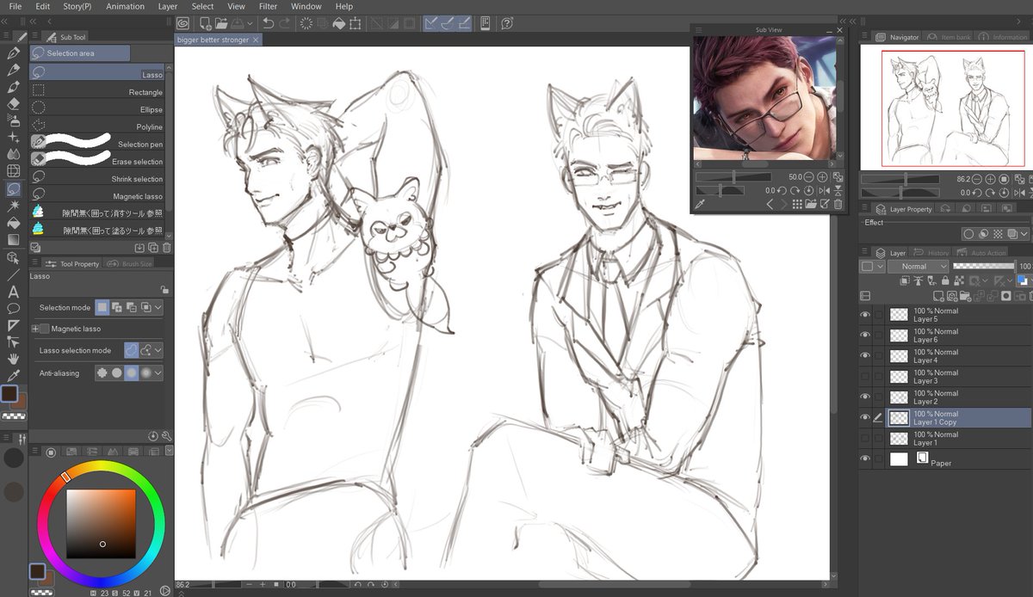Viewport: 1033px width, 597px height.
Task: Choose the Rectangle selection sub tool
Action: tap(97, 92)
